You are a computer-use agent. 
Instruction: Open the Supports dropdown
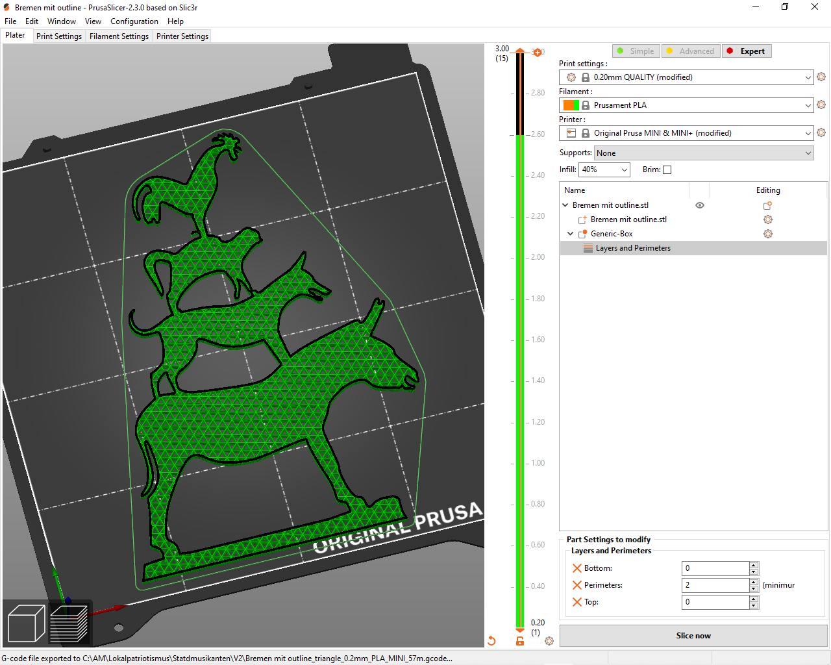pos(704,153)
